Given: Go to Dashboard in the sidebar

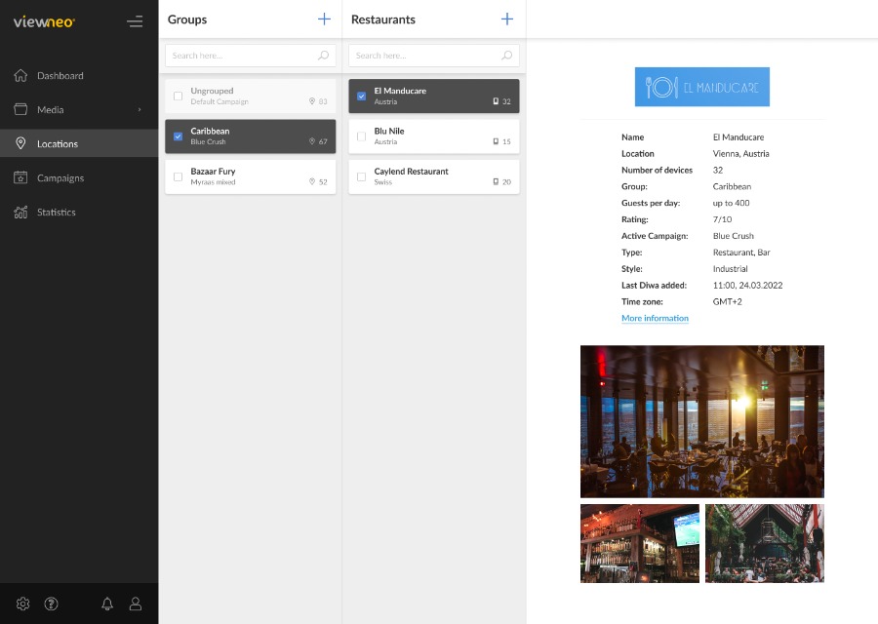Looking at the screenshot, I should point(60,76).
